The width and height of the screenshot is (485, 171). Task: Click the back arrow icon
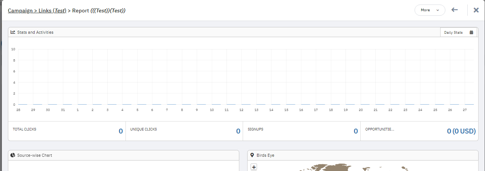click(455, 10)
